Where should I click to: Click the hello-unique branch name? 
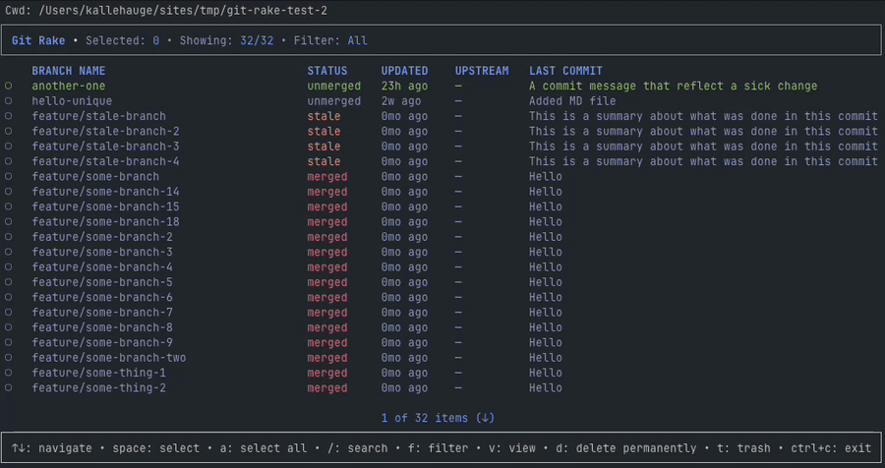tap(72, 101)
